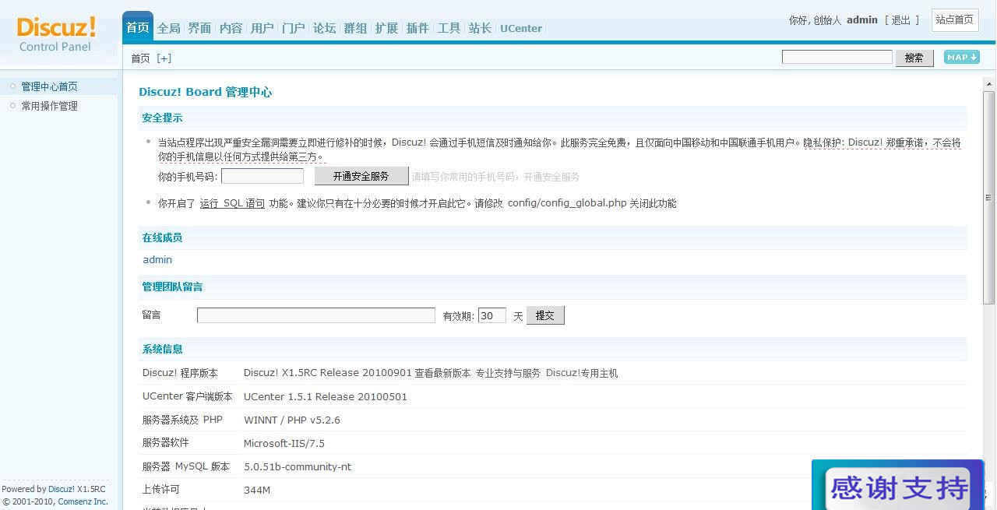Open the 用户 management tab
The height and width of the screenshot is (510, 997).
(x=262, y=28)
